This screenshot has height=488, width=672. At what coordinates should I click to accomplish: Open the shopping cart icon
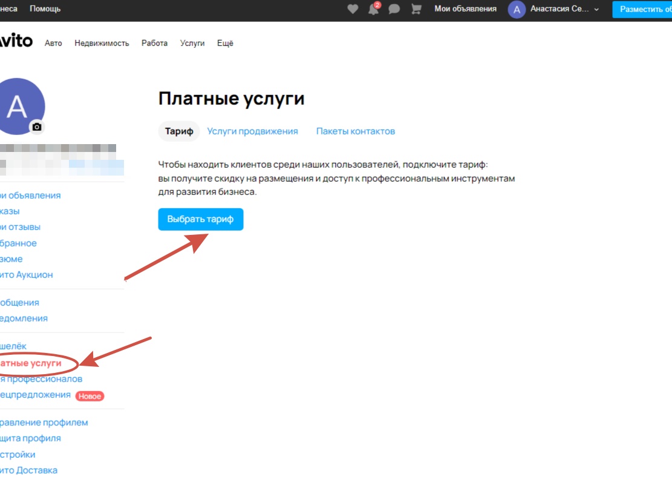416,9
